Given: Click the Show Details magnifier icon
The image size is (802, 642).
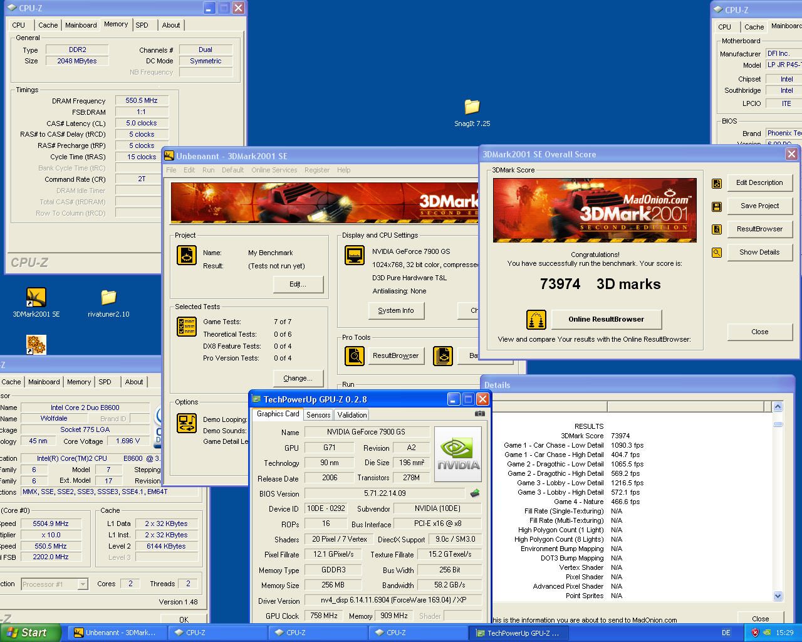Looking at the screenshot, I should (717, 253).
